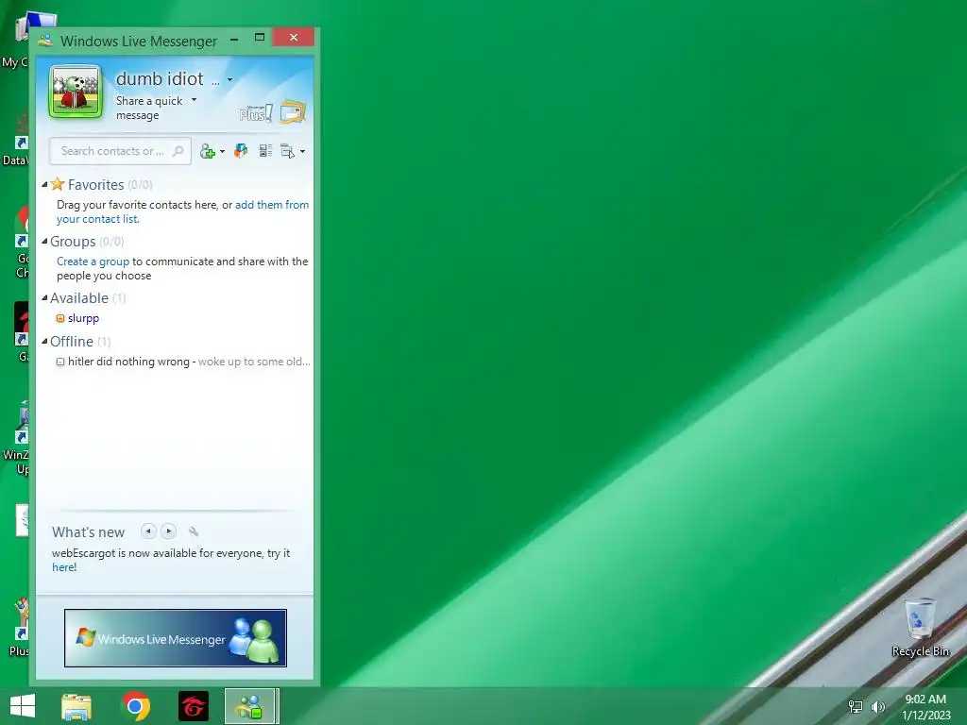Screen dimensions: 967x725
Task: Click the dumb idiot display name
Action: 160,79
